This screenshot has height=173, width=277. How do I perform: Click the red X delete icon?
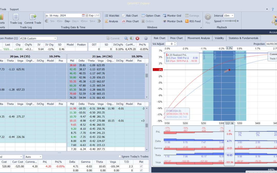[137, 38]
